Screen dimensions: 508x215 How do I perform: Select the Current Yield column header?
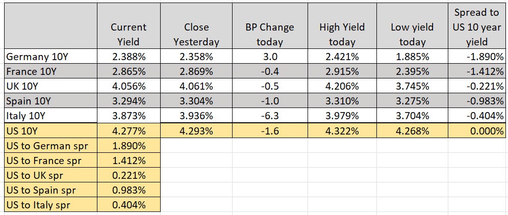(x=128, y=34)
